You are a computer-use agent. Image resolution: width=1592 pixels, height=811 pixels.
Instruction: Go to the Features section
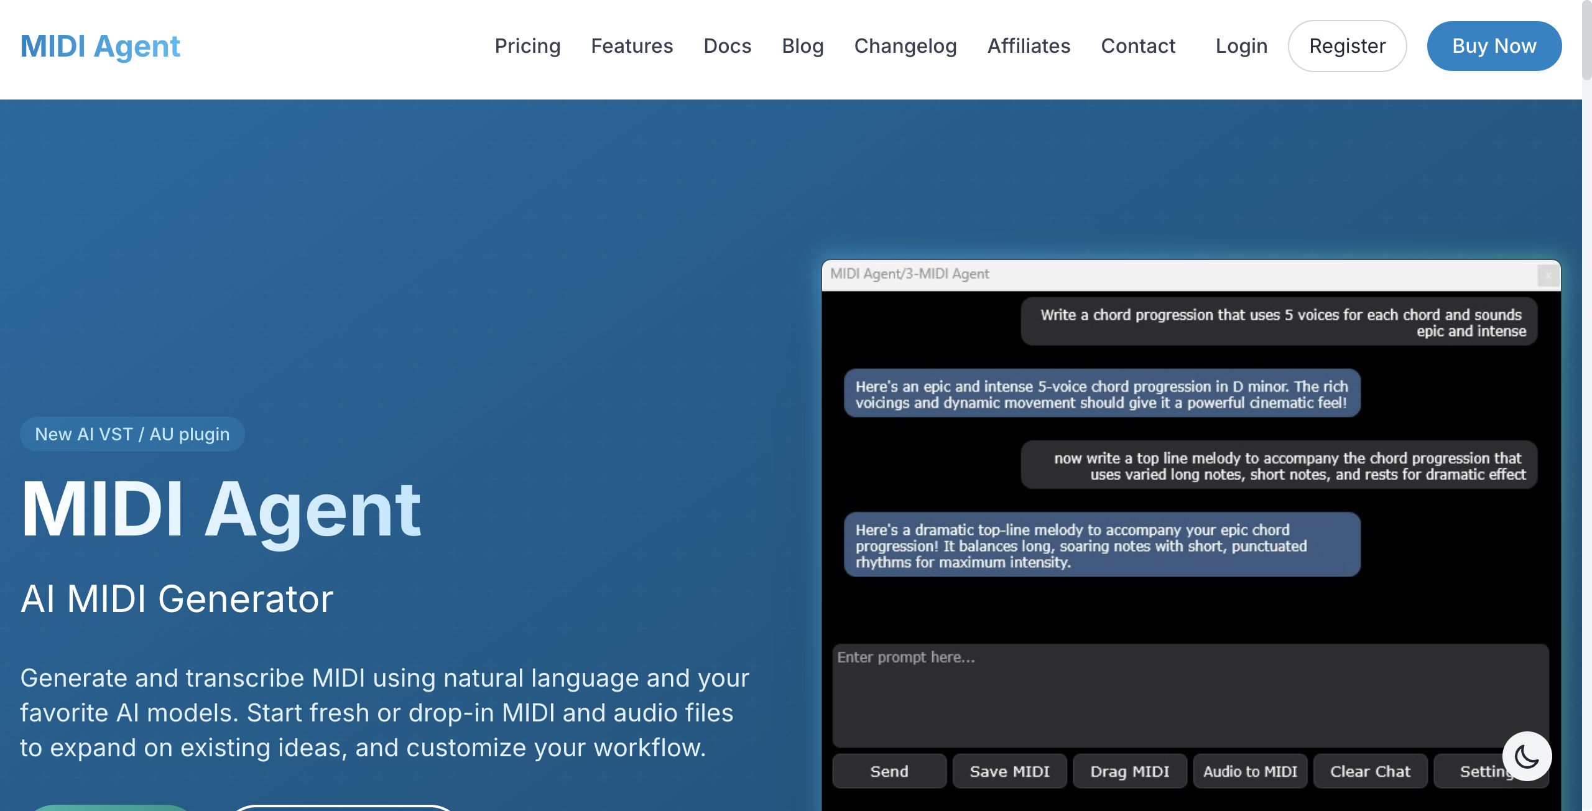(x=632, y=46)
